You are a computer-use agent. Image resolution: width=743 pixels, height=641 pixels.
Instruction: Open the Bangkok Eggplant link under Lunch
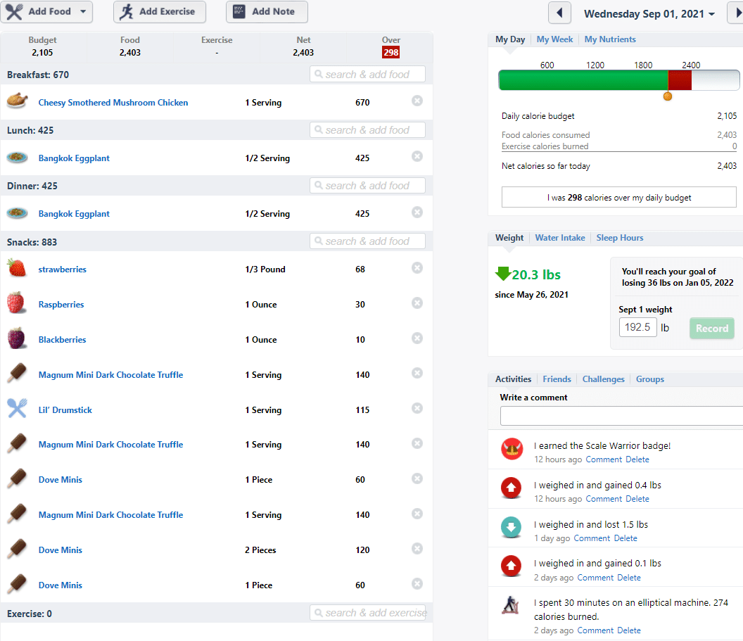[x=74, y=158]
